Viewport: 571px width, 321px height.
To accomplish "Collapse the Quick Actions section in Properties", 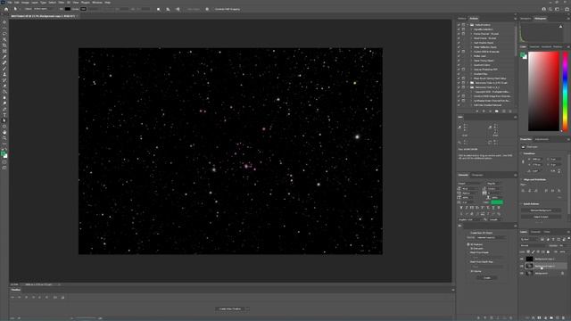I will click(x=521, y=204).
